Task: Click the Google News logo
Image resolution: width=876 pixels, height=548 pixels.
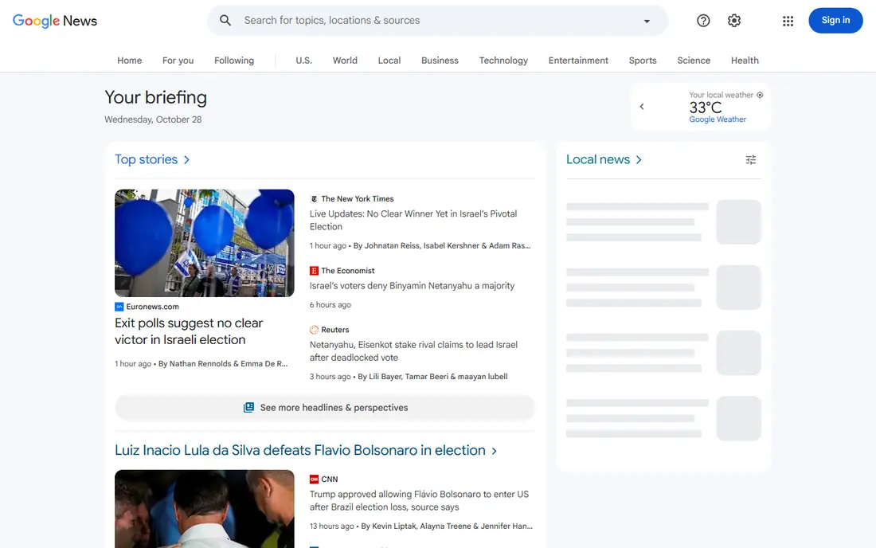Action: point(55,21)
